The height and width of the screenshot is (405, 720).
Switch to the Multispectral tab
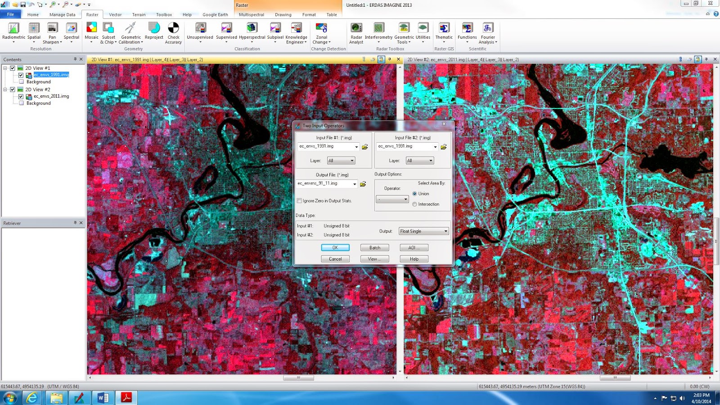coord(251,14)
